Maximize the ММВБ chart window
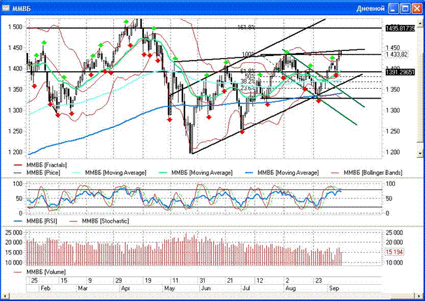425x301 pixels. click(x=405, y=8)
